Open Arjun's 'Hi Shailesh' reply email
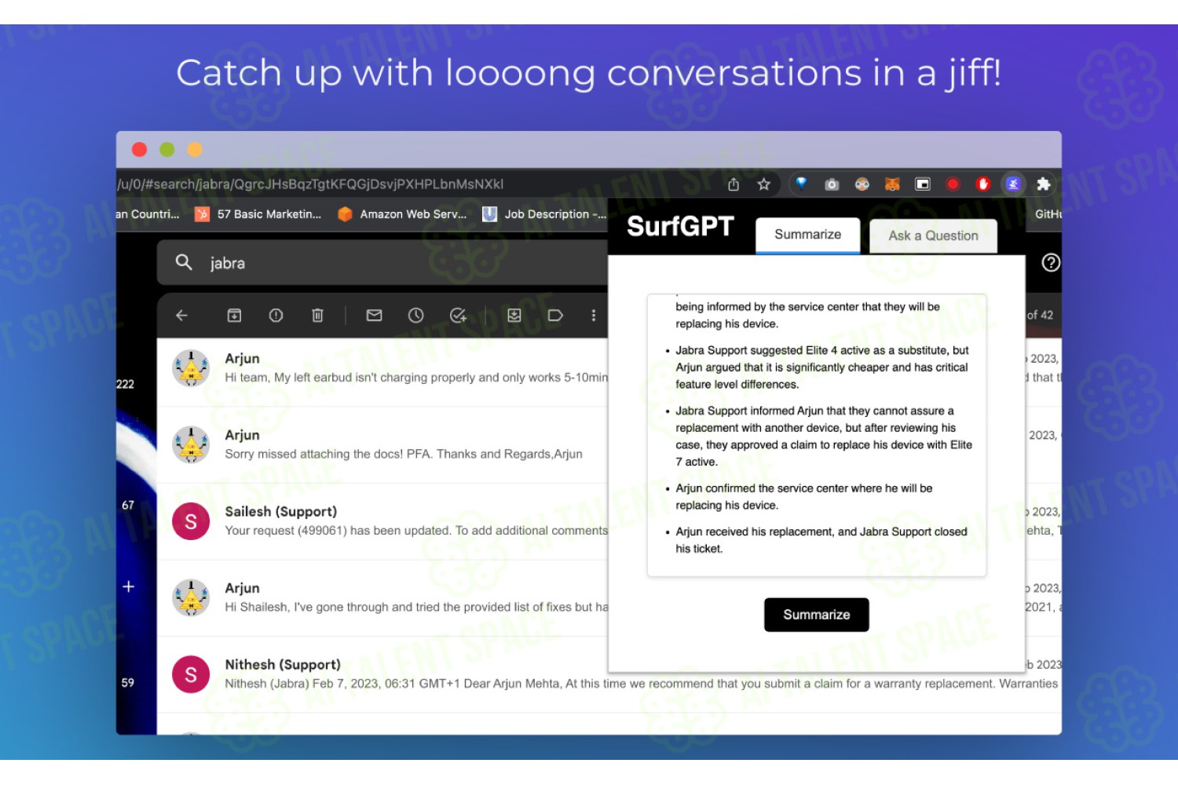 pos(382,597)
